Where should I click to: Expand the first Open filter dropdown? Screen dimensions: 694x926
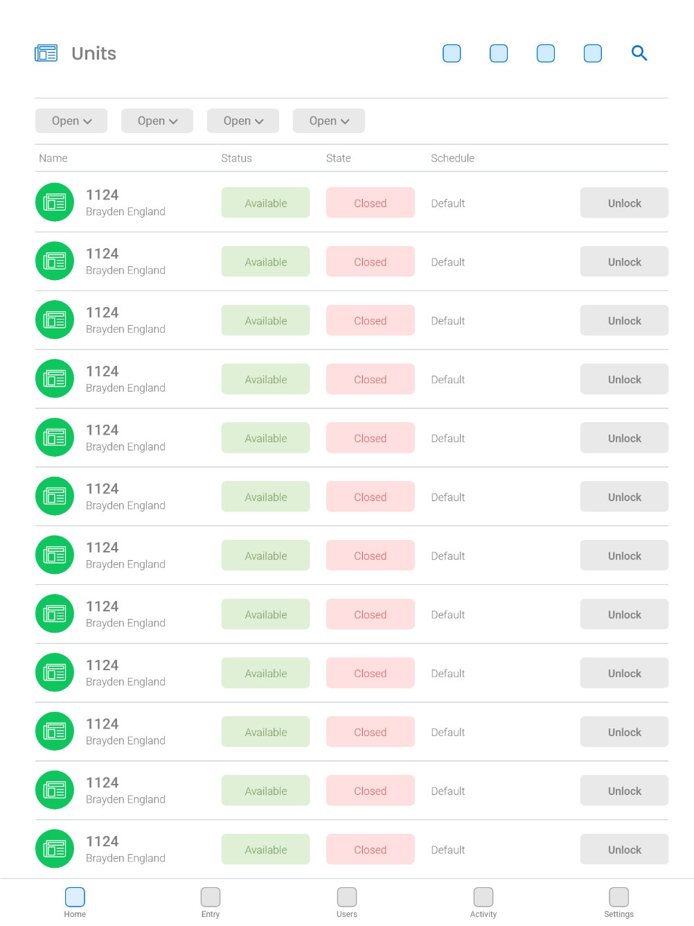71,121
